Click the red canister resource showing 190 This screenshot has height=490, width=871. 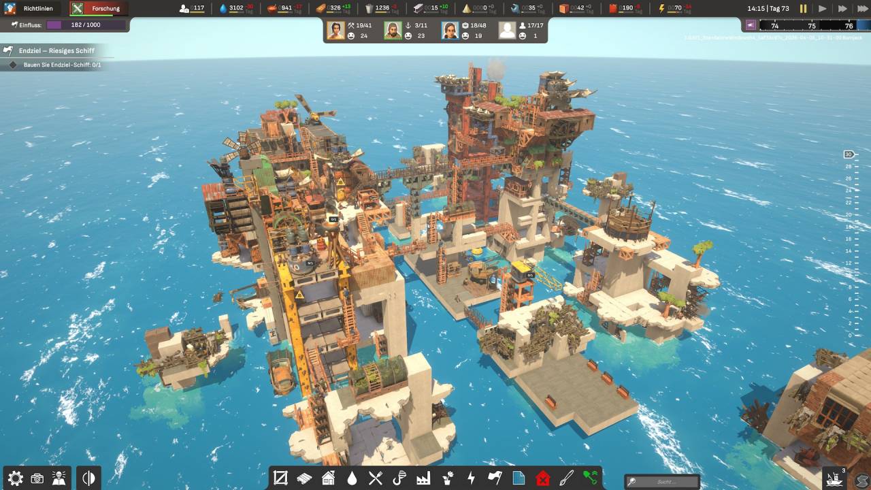coord(624,8)
